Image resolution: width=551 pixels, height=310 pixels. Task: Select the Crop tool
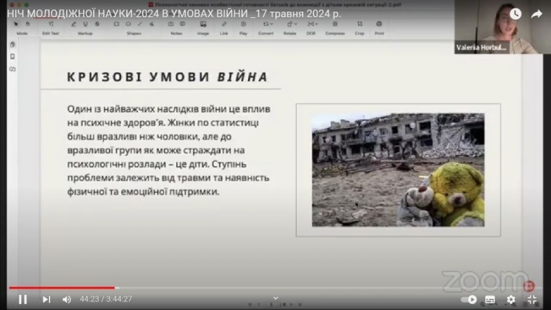(360, 25)
